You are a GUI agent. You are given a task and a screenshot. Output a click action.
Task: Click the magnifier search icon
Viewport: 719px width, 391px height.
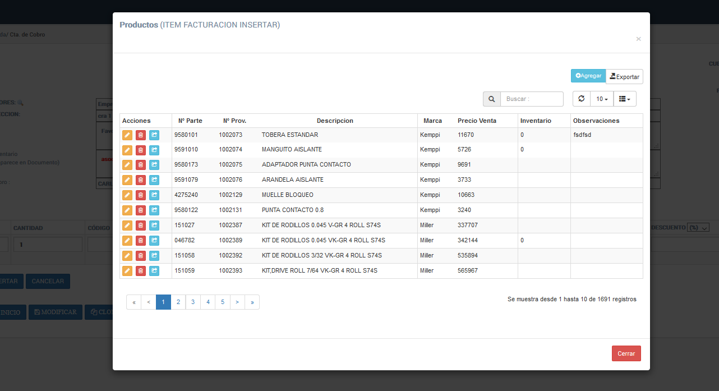click(x=492, y=99)
